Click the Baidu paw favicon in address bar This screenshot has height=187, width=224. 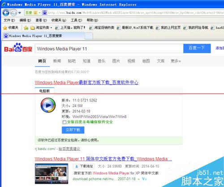45,12
